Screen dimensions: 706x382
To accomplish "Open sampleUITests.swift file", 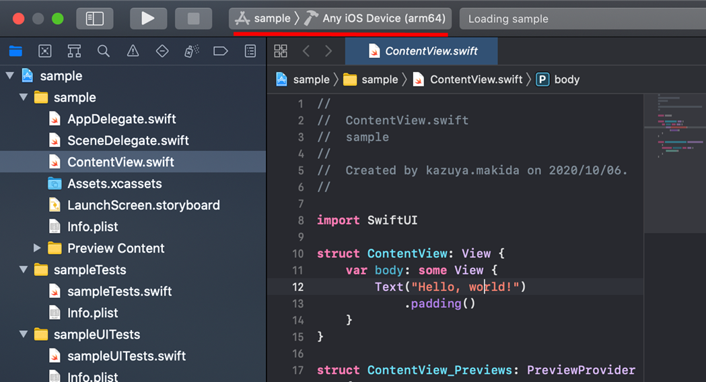I will (x=133, y=356).
